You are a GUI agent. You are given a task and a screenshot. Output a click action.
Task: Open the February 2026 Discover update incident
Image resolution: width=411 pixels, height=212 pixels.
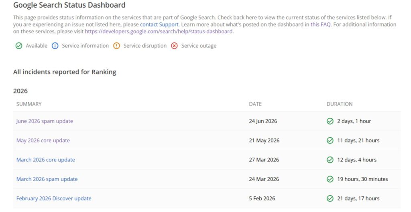point(54,199)
